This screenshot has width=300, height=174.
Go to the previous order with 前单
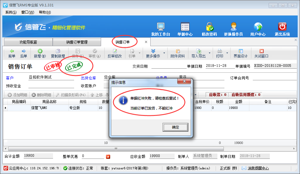(x=12, y=53)
